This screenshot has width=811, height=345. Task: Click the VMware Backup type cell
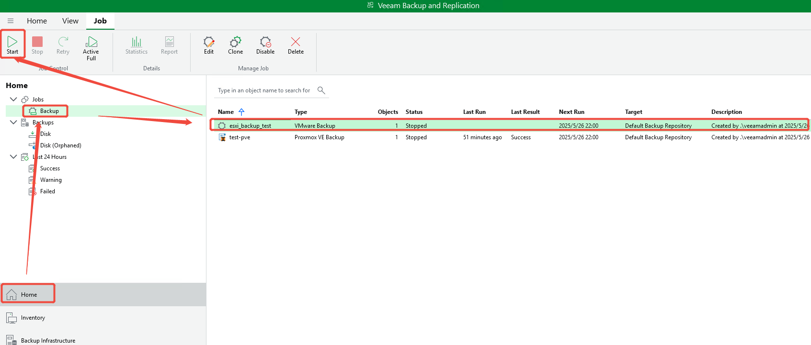pyautogui.click(x=315, y=126)
